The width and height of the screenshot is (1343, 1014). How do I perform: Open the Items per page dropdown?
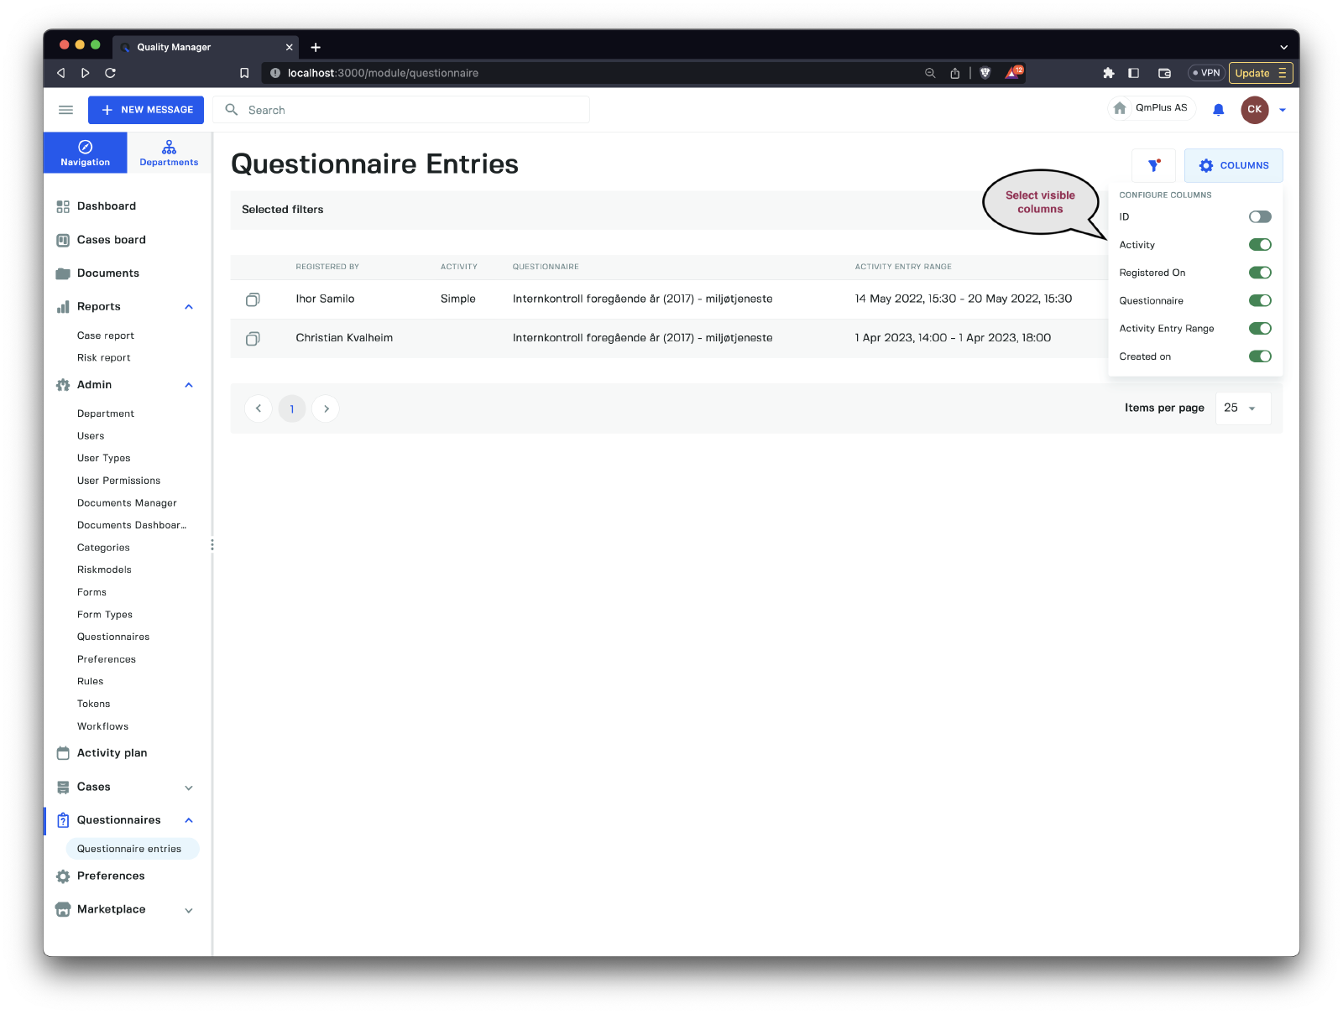[1242, 408]
